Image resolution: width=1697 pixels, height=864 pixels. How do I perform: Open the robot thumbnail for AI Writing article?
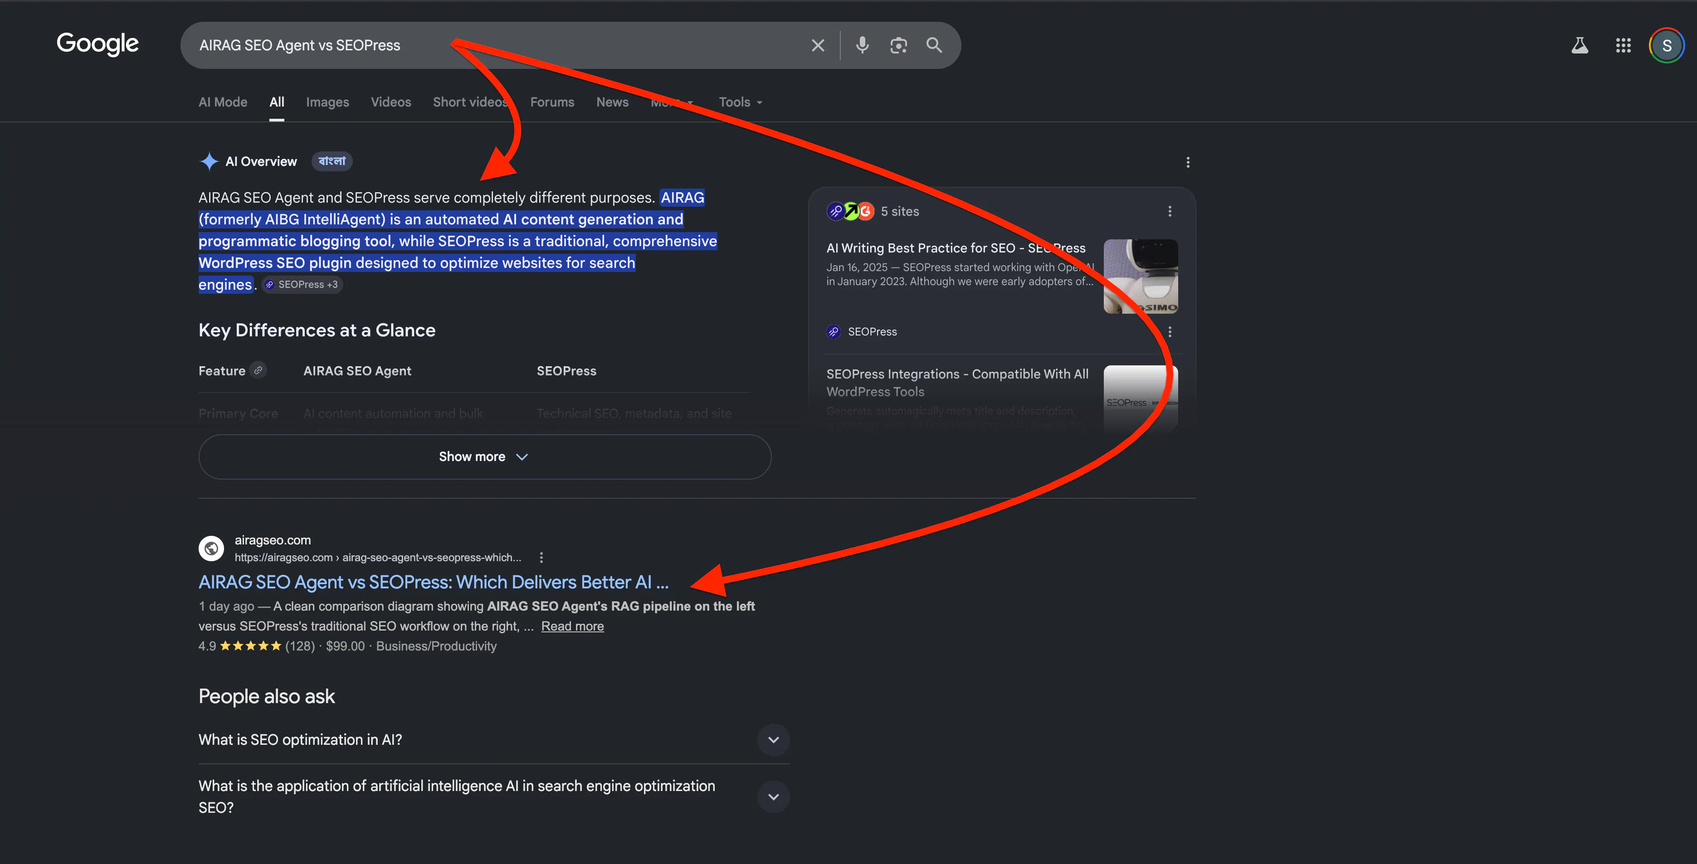tap(1141, 277)
